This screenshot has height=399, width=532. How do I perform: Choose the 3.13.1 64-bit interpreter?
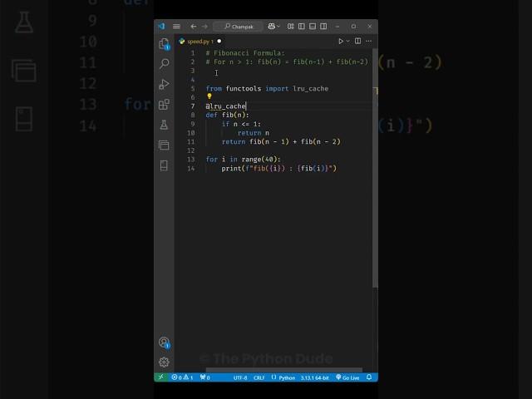314,377
